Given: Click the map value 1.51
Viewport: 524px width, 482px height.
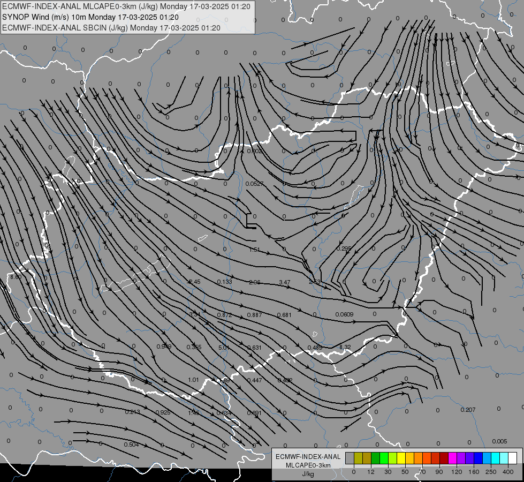Looking at the screenshot, I should point(254,250).
